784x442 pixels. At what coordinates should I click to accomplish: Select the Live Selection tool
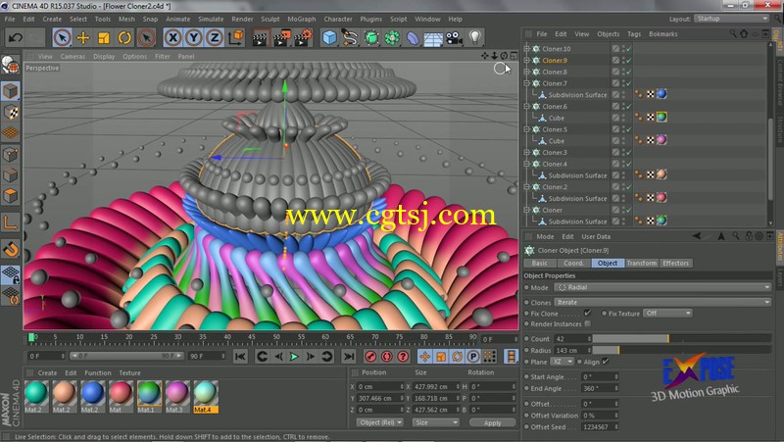tap(62, 37)
